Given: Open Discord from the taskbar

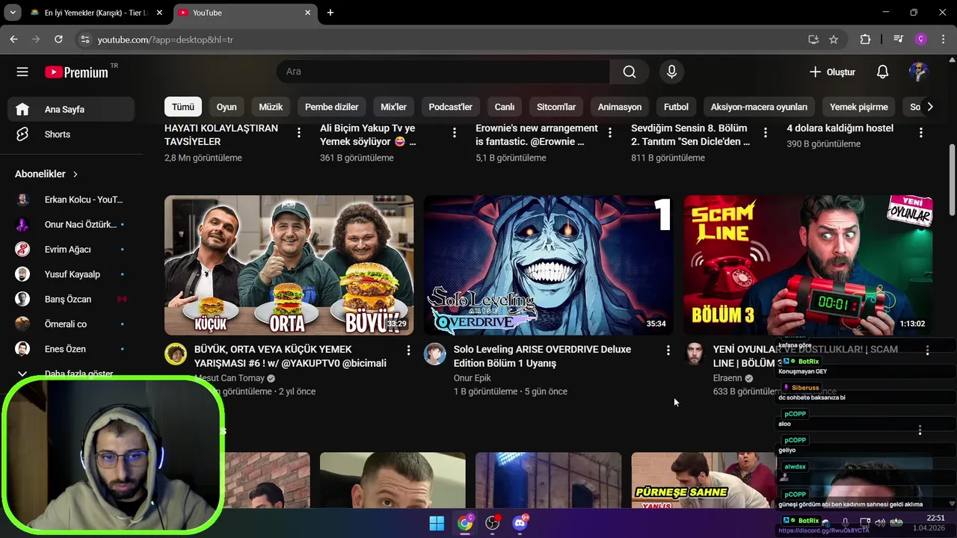Looking at the screenshot, I should (x=520, y=523).
